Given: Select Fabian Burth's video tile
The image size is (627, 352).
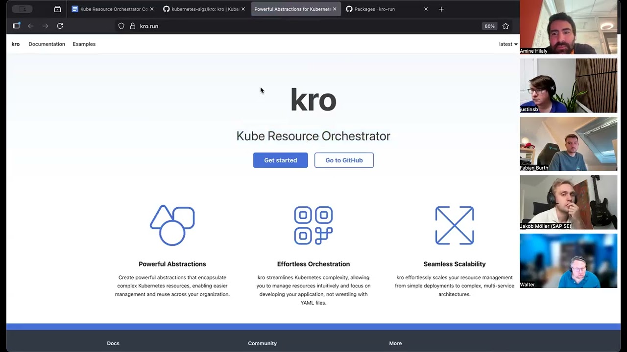Looking at the screenshot, I should coord(568,144).
